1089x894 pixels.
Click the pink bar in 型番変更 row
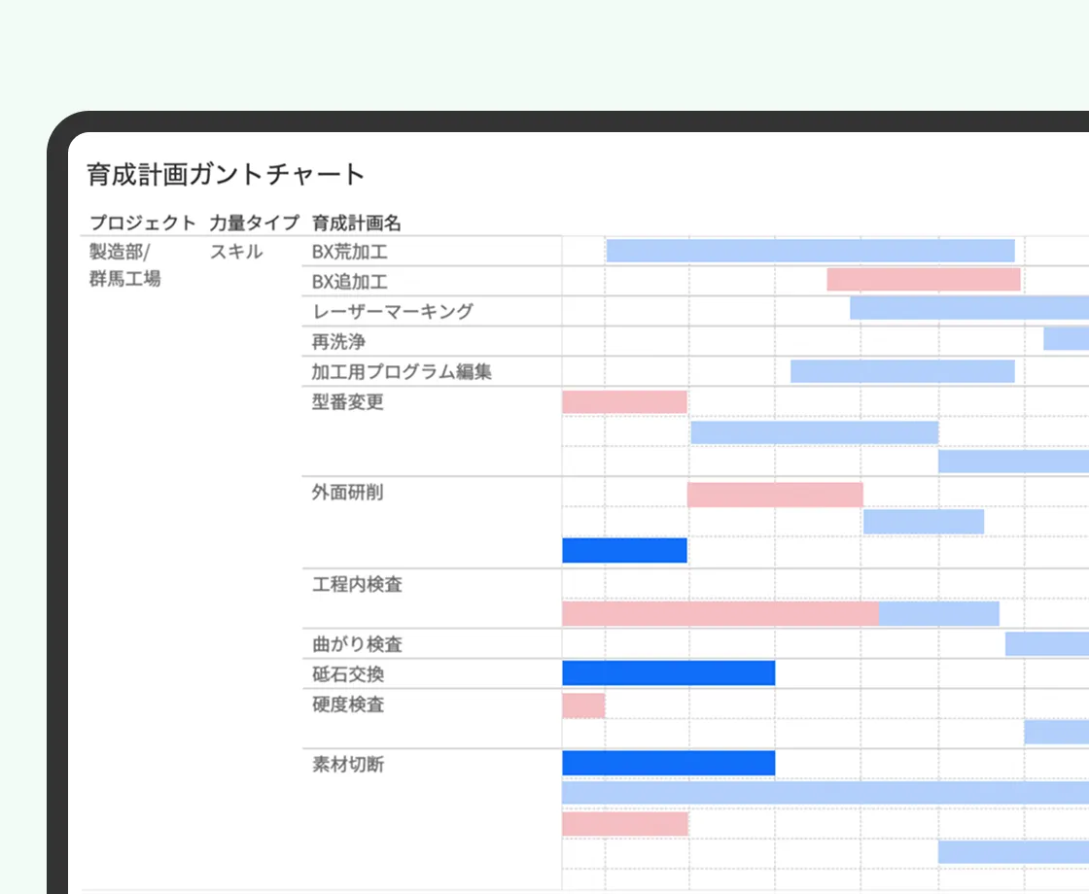[x=624, y=402]
